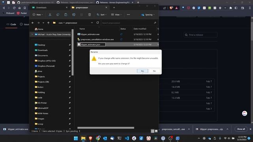Open Dropbox (Personal) folder

(45, 66)
